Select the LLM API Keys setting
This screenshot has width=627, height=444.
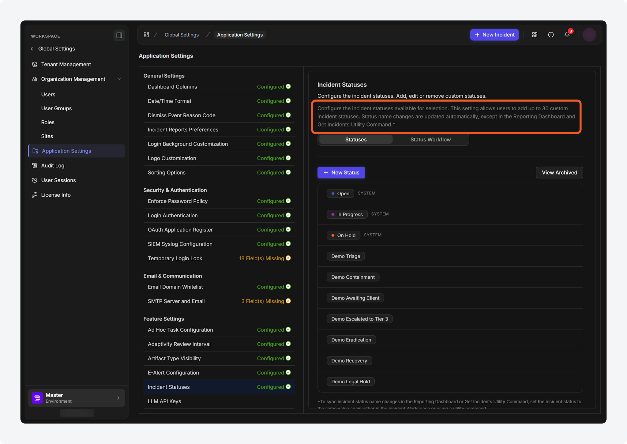pyautogui.click(x=219, y=401)
